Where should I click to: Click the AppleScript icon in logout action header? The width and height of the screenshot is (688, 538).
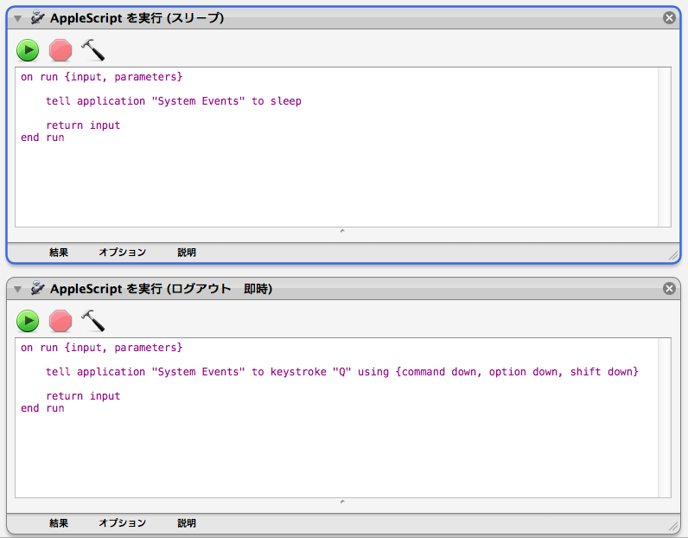(x=37, y=288)
